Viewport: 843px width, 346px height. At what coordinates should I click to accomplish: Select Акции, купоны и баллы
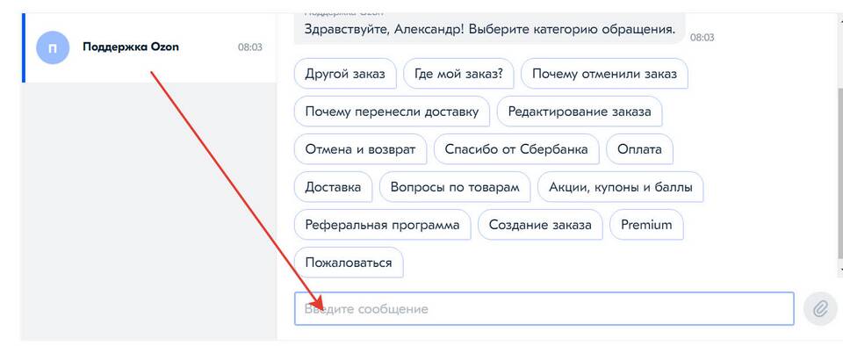click(621, 187)
